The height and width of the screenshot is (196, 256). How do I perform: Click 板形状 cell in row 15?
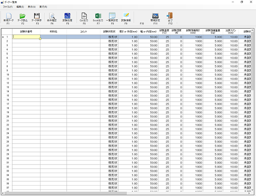tap(109, 95)
